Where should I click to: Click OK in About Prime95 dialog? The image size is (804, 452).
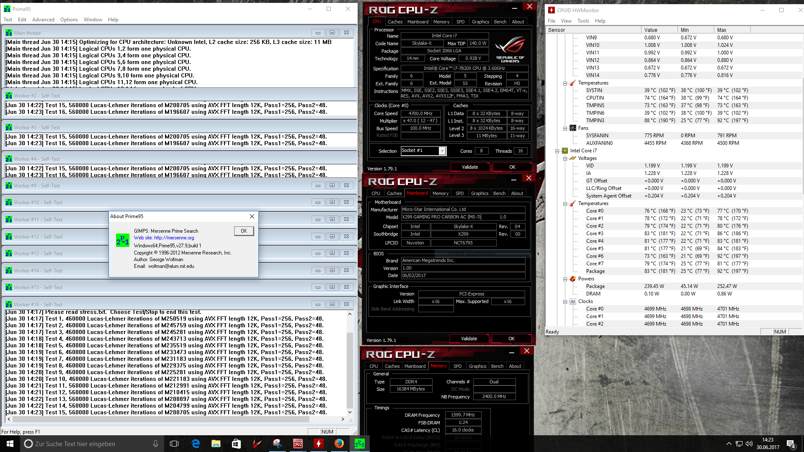pos(244,231)
